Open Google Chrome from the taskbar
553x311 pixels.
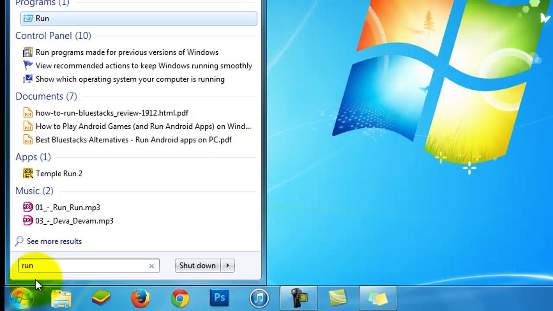click(x=180, y=298)
